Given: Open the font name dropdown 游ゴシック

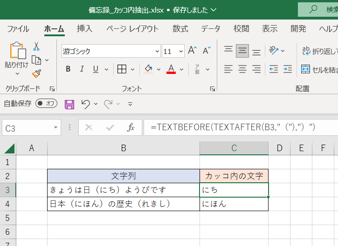Looking at the screenshot, I should (x=157, y=51).
